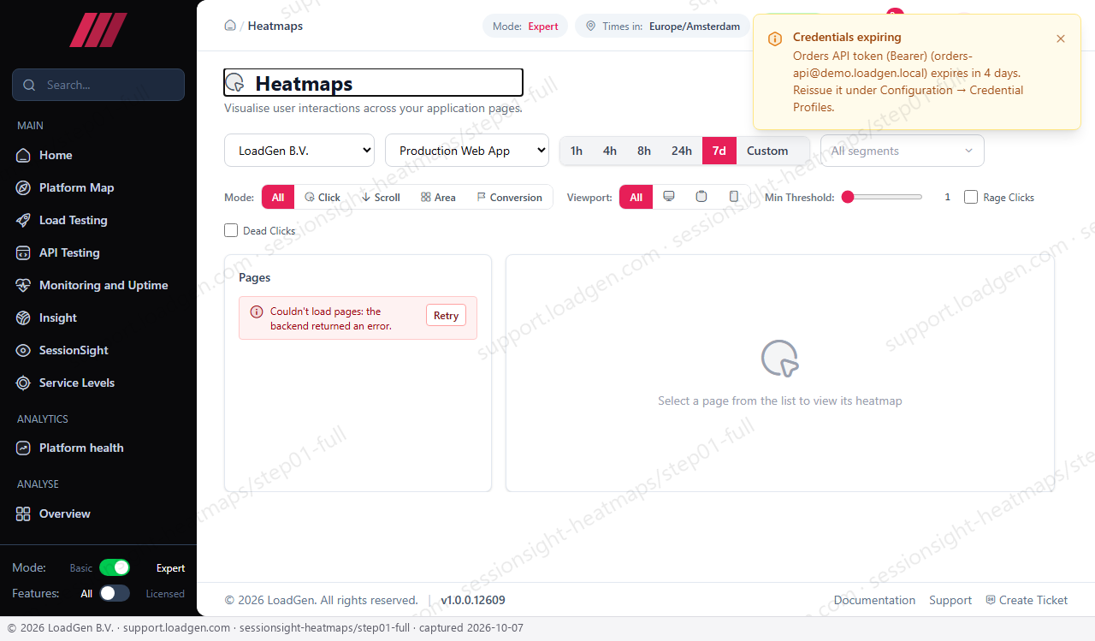1095x641 pixels.
Task: Click the Create Ticket link
Action: coord(1027,600)
